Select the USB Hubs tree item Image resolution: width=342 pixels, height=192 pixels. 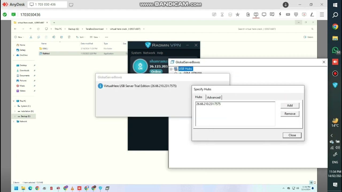(x=185, y=69)
